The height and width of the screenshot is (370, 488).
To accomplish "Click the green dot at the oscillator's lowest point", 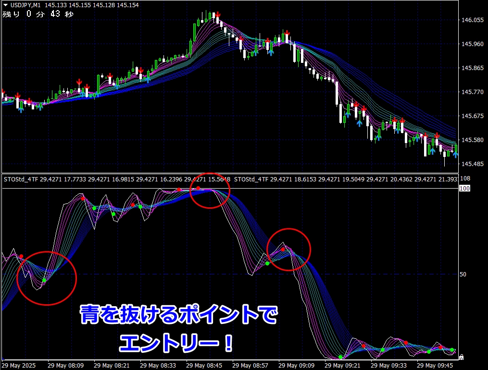I will tap(340, 357).
